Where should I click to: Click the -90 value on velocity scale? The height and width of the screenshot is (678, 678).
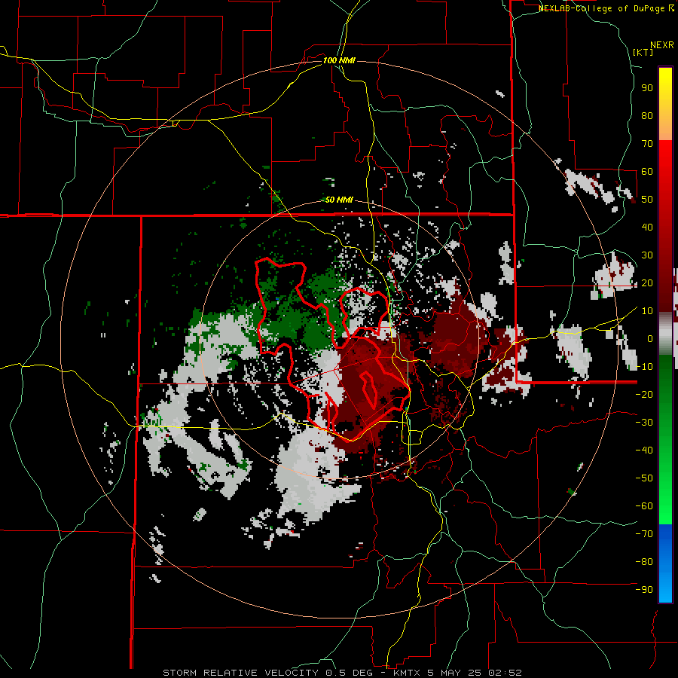pyautogui.click(x=644, y=590)
